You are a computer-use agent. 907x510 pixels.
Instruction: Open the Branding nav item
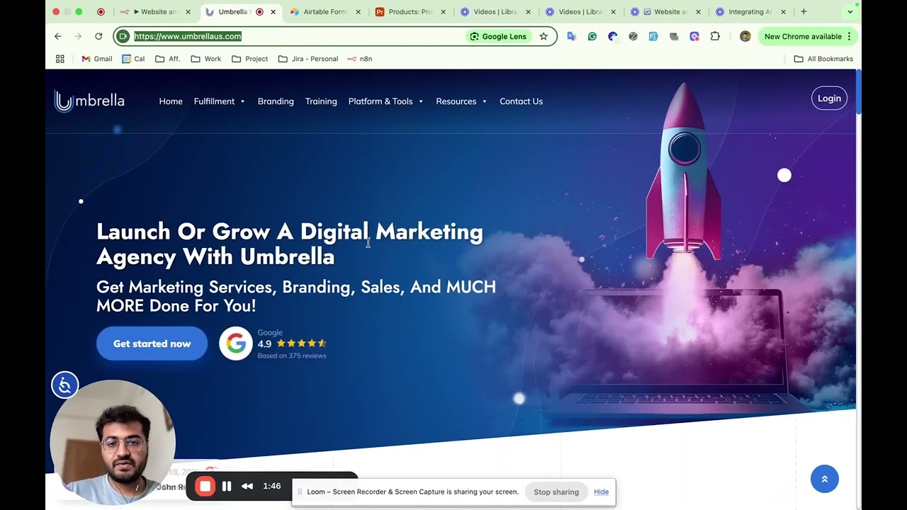coord(276,101)
